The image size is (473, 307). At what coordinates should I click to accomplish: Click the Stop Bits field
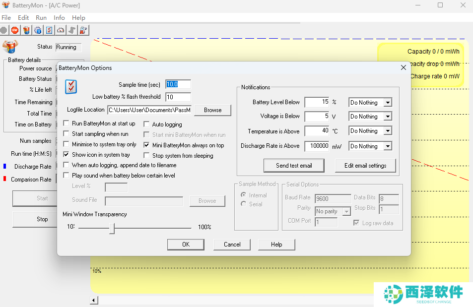(389, 209)
